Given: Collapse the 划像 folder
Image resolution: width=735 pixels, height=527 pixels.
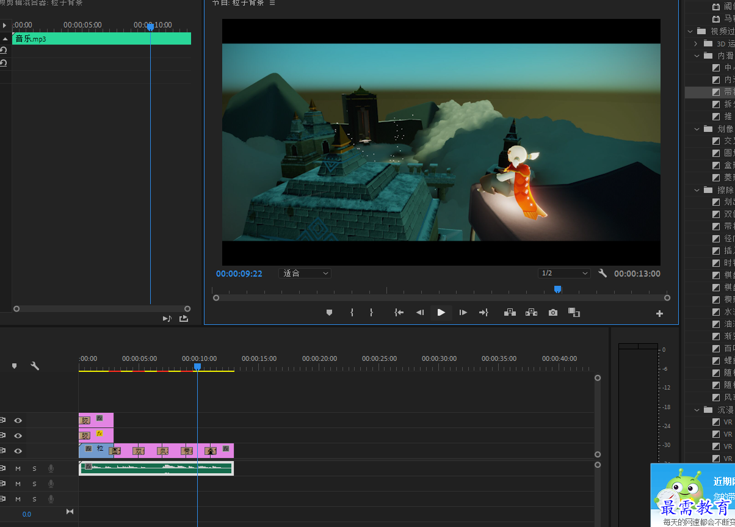Looking at the screenshot, I should [698, 129].
